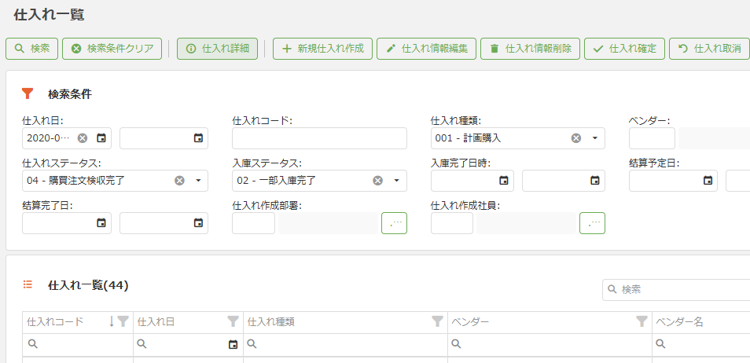Clear the 仕入れ日 start date value
Image resolution: width=750 pixels, height=363 pixels.
(x=83, y=138)
